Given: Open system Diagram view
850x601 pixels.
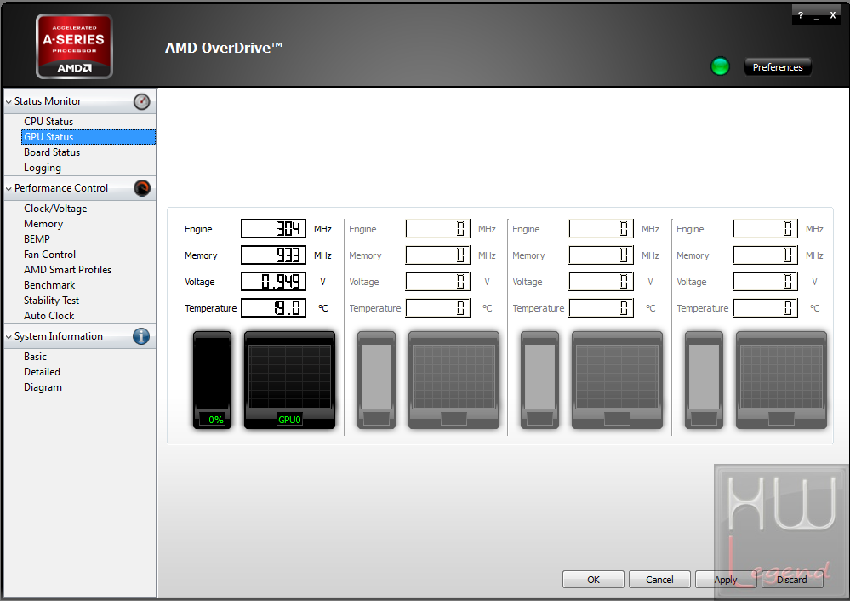Looking at the screenshot, I should tap(43, 387).
